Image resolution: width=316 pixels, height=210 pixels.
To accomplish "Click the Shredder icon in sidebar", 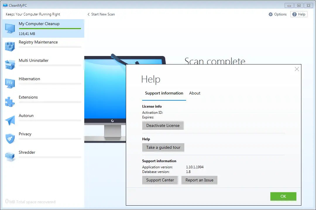I will 10,157.
